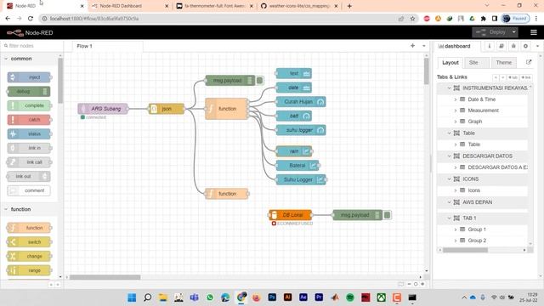This screenshot has width=544, height=306.
Task: Open dashboard in new window icon
Action: tap(529, 62)
